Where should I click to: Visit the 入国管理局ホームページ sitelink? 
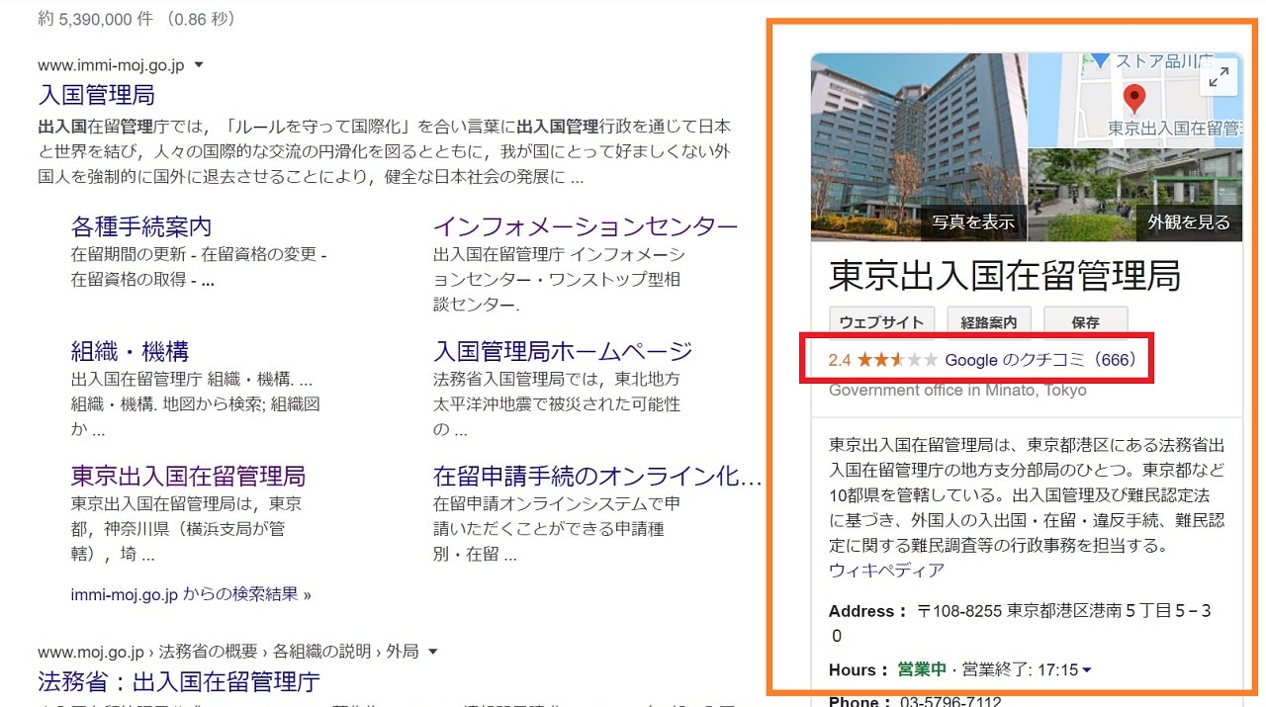coord(563,351)
